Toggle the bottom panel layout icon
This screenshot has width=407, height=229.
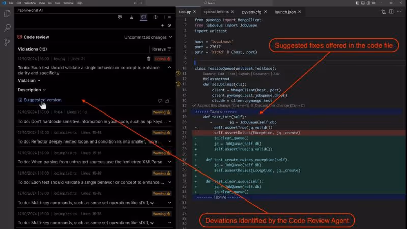point(363,3)
